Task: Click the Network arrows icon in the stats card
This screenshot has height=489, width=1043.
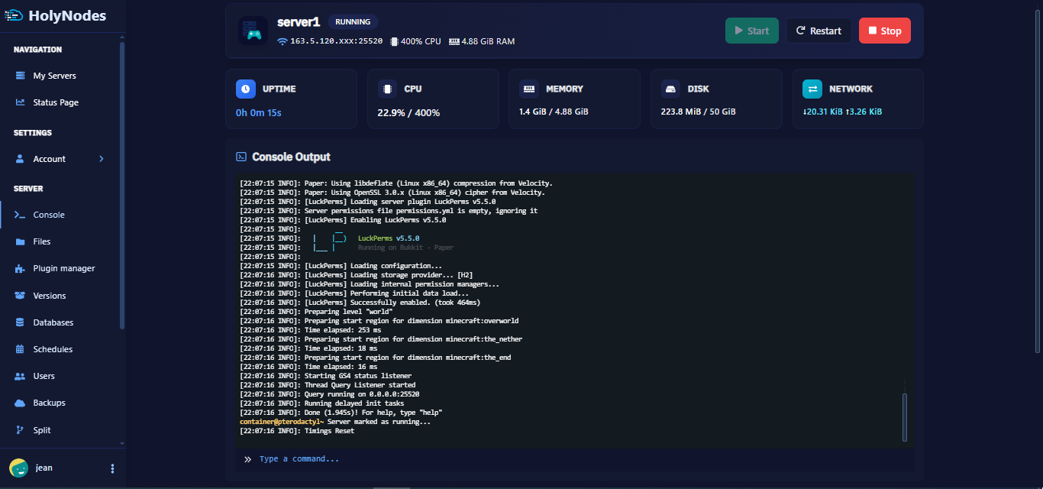Action: click(x=812, y=89)
